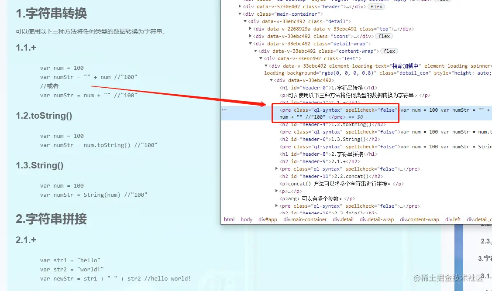Expand the div class="icons" node

point(251,36)
